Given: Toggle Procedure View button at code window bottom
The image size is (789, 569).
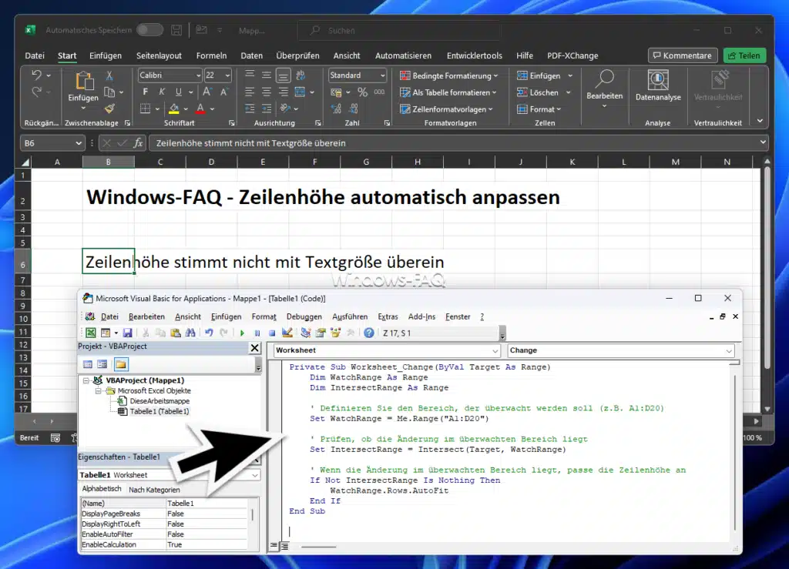Looking at the screenshot, I should pos(274,546).
